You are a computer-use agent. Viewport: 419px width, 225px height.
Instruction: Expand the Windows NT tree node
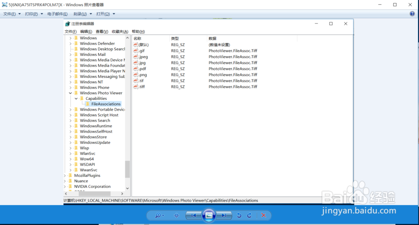click(x=70, y=82)
